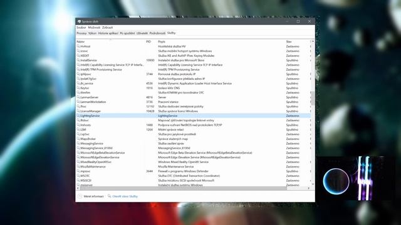
Task: Click the icon of the LanmanServer row
Action: (78, 97)
